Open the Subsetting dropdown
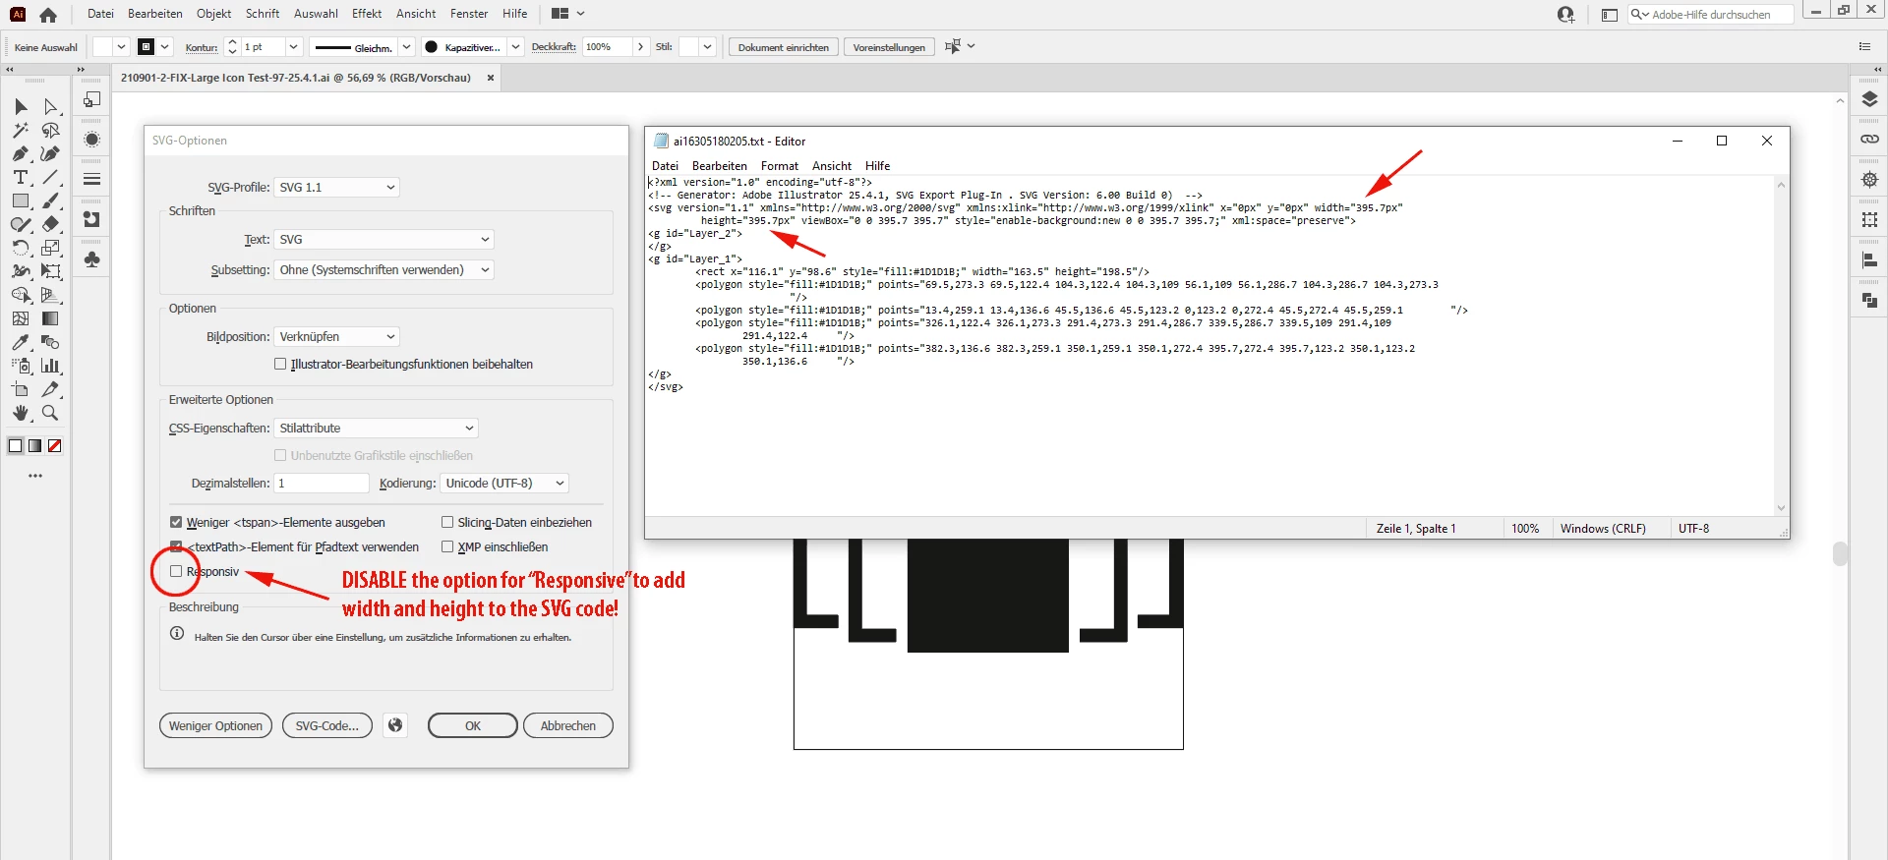 [x=383, y=269]
